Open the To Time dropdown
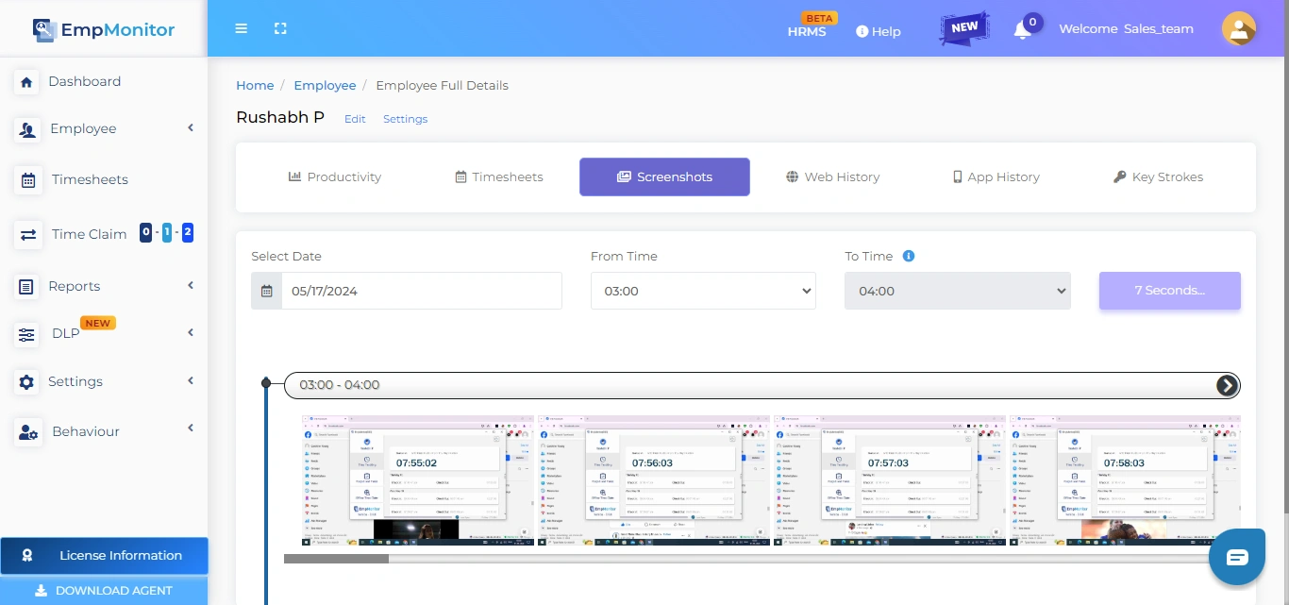Screen dimensions: 1289x605 [x=957, y=291]
